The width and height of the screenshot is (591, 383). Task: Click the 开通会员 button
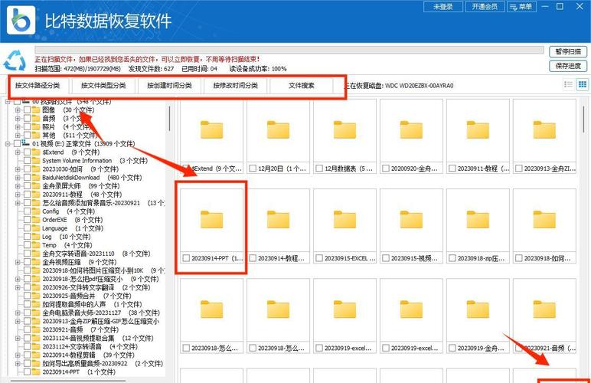(x=485, y=7)
